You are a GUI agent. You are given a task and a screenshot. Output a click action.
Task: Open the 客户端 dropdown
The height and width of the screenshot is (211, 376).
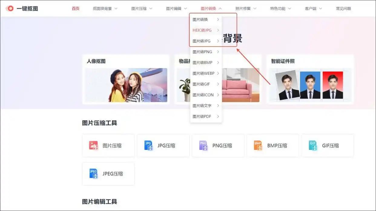[x=313, y=8]
